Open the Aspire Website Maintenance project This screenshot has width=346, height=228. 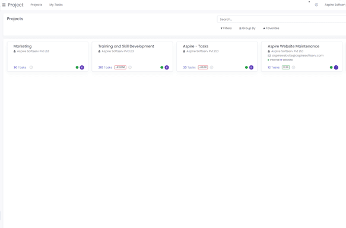294,46
